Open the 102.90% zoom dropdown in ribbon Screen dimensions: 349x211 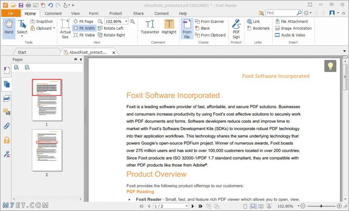[x=126, y=22]
